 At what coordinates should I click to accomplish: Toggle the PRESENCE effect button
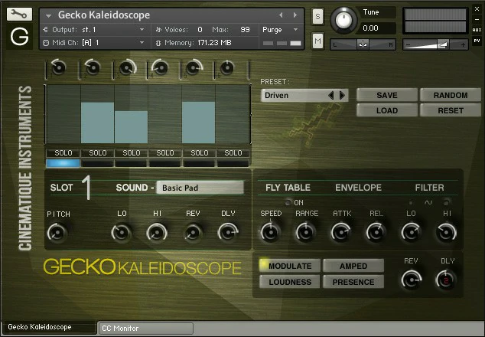click(353, 282)
